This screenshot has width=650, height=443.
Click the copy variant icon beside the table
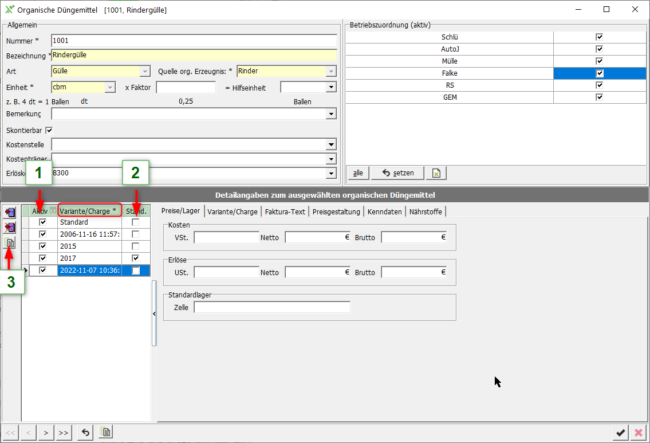[x=10, y=242]
